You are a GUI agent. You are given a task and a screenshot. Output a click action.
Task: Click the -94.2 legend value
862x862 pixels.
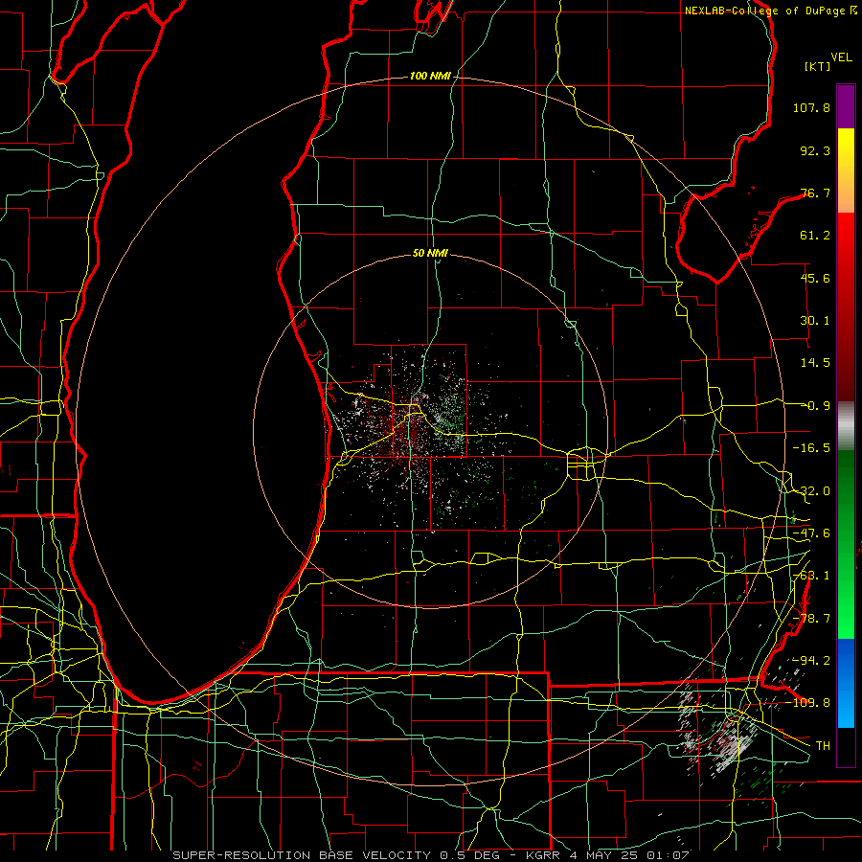pos(811,660)
